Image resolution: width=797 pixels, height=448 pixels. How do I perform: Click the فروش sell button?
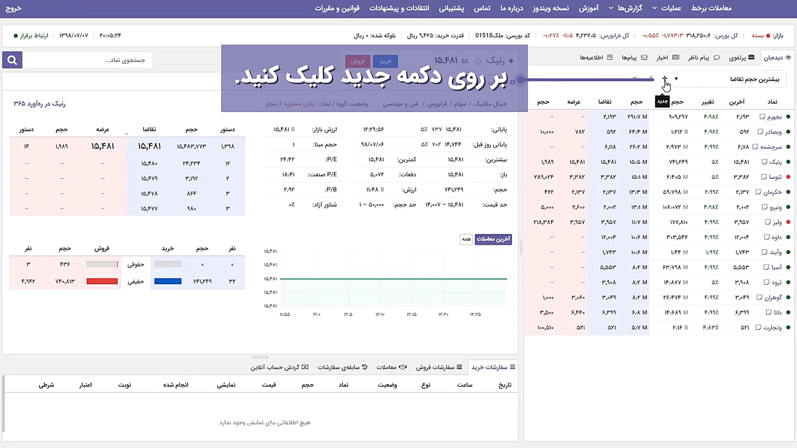click(x=357, y=61)
